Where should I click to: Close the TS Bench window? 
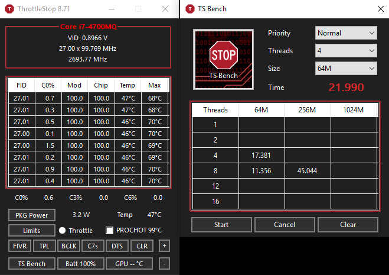pyautogui.click(x=381, y=9)
